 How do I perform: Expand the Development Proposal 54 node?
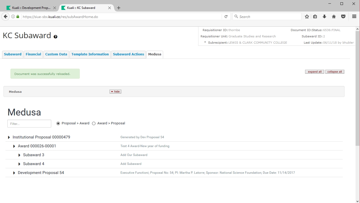point(14,173)
